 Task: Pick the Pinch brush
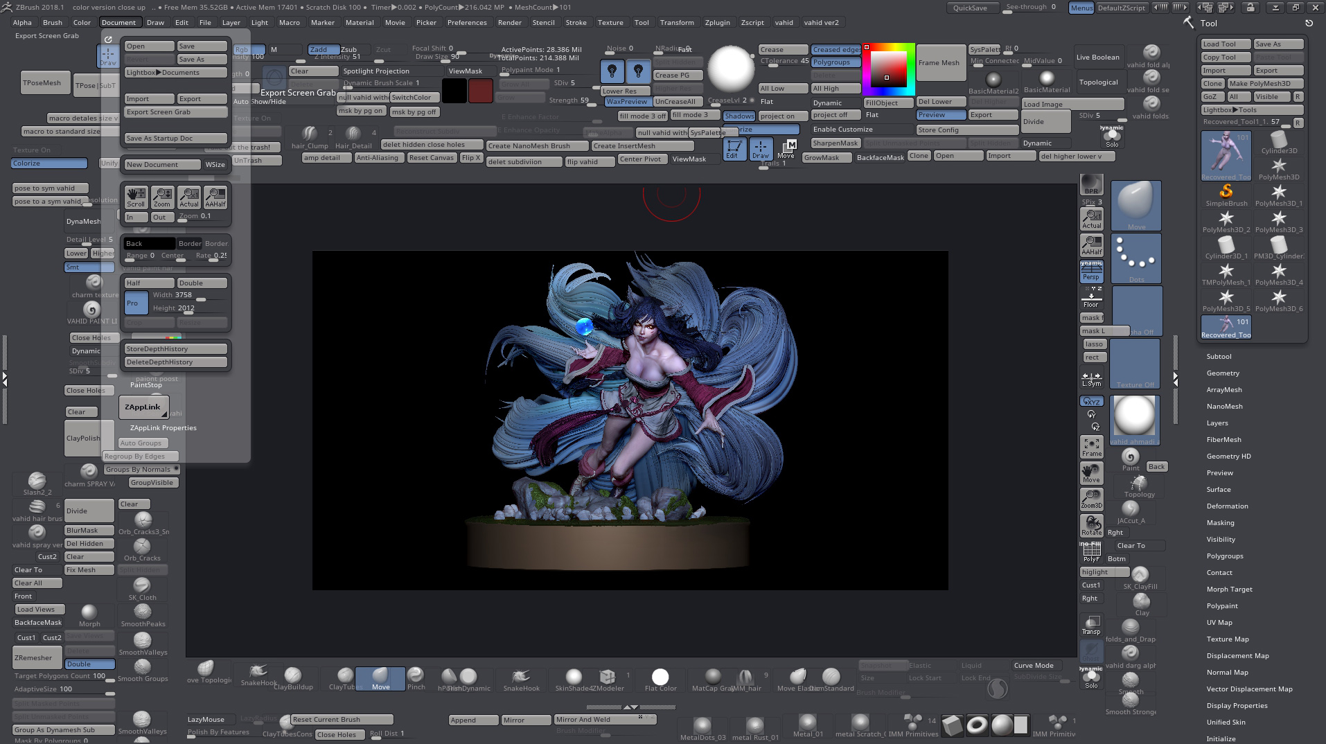pyautogui.click(x=416, y=678)
